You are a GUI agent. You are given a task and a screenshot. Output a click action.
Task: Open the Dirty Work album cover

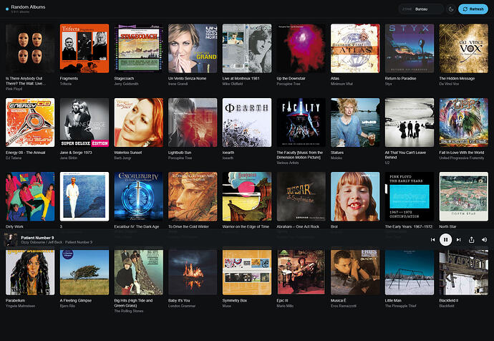coord(30,196)
